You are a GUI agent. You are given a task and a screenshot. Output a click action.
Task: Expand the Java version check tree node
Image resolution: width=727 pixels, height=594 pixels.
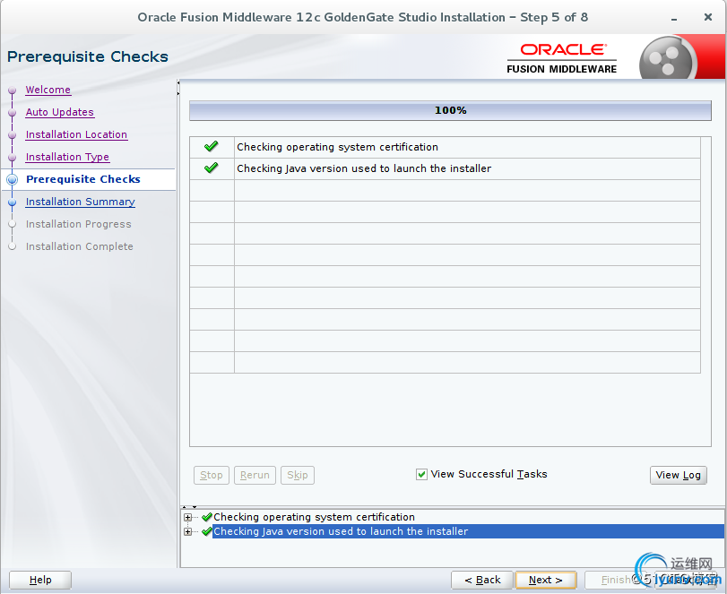(x=187, y=532)
